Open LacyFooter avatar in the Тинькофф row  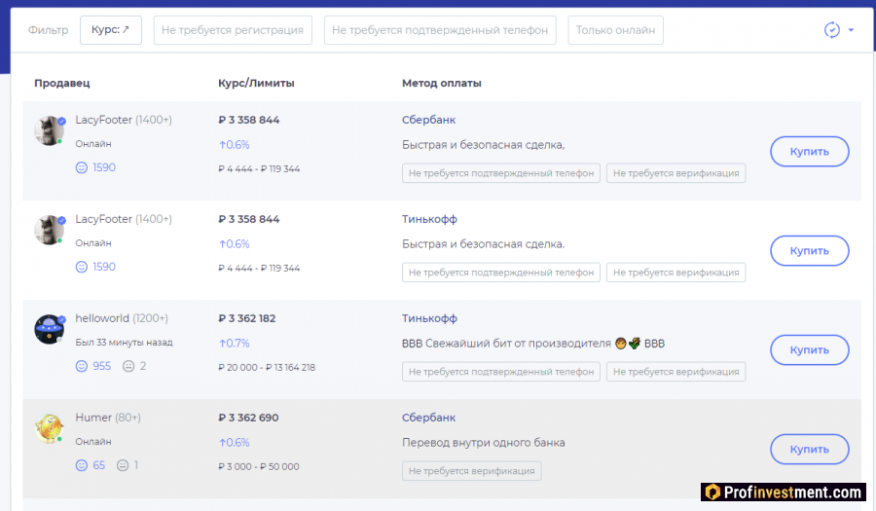pyautogui.click(x=50, y=230)
